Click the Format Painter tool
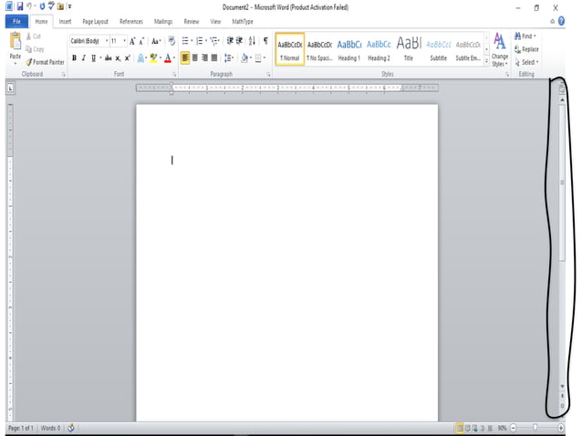 point(45,62)
